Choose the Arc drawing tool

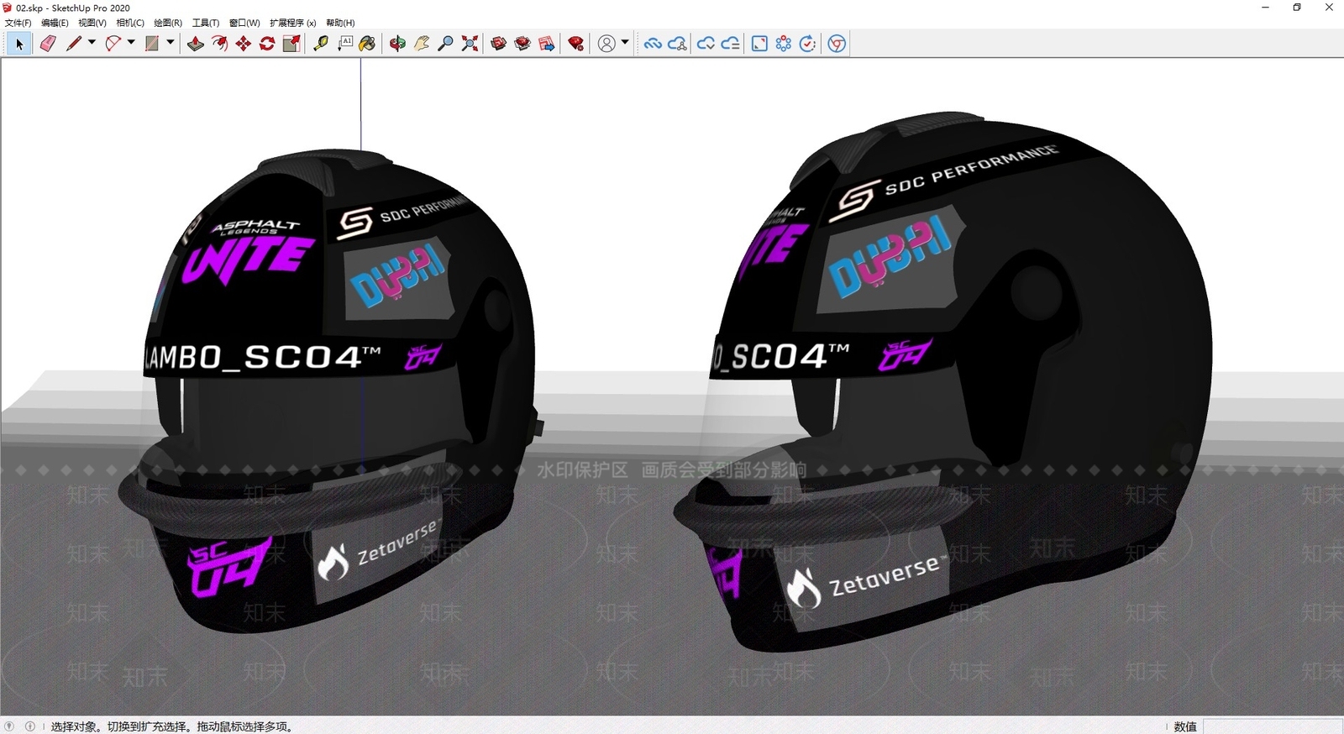(113, 44)
